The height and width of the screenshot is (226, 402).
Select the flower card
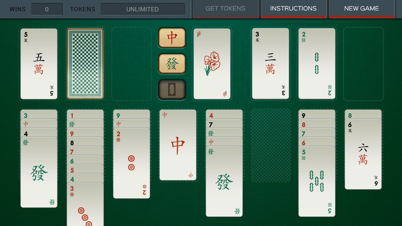pos(212,64)
